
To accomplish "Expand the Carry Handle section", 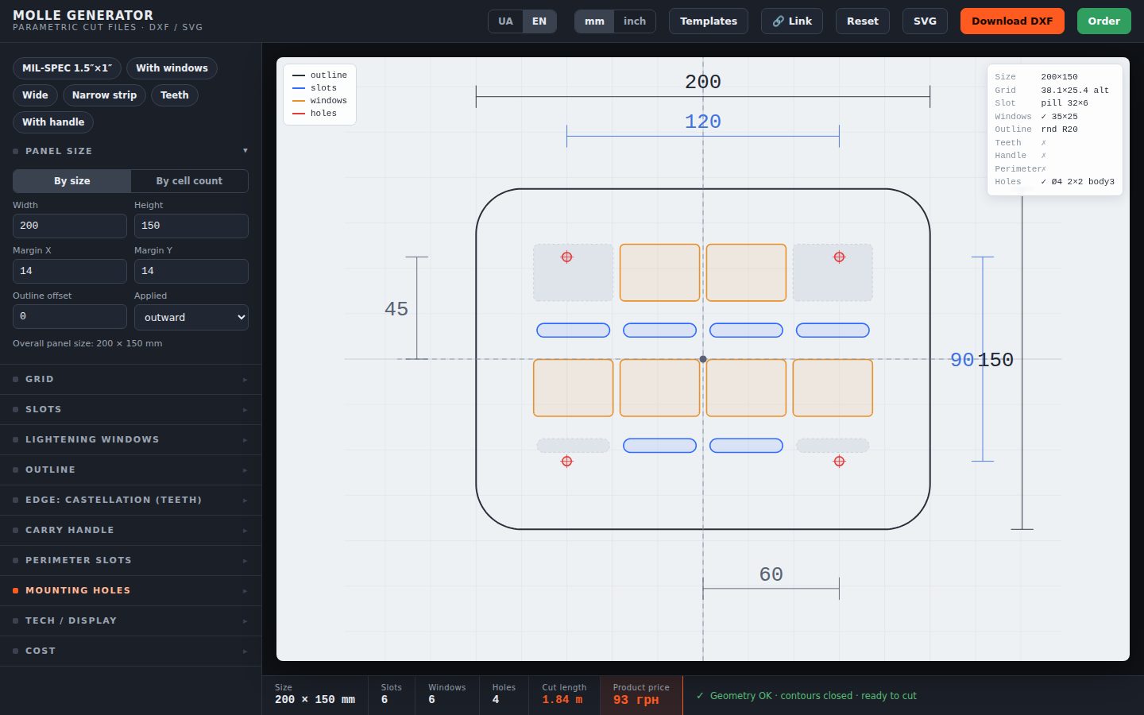I will coord(131,531).
